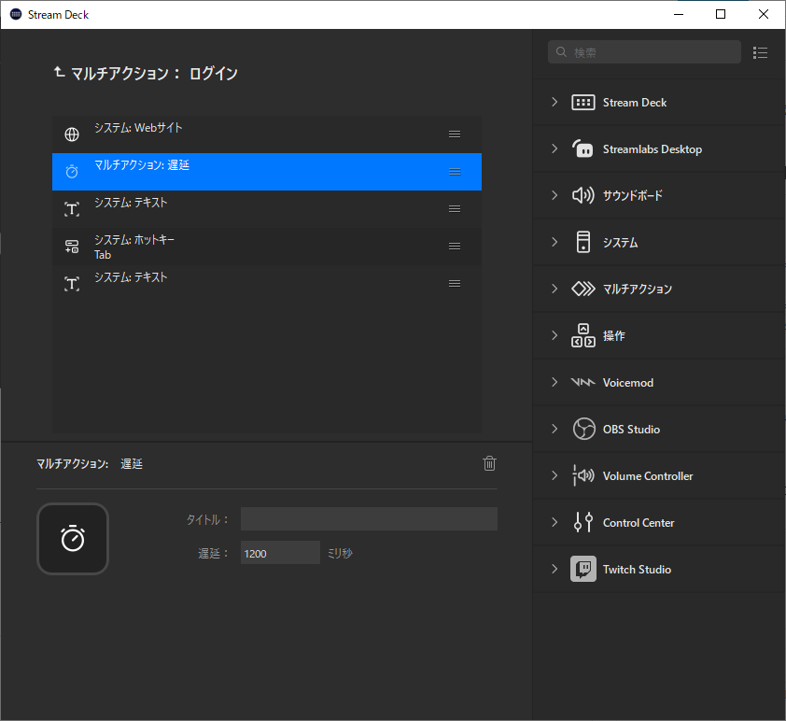Viewport: 786px width, 721px height.
Task: Click the システム category label
Action: pyautogui.click(x=620, y=242)
